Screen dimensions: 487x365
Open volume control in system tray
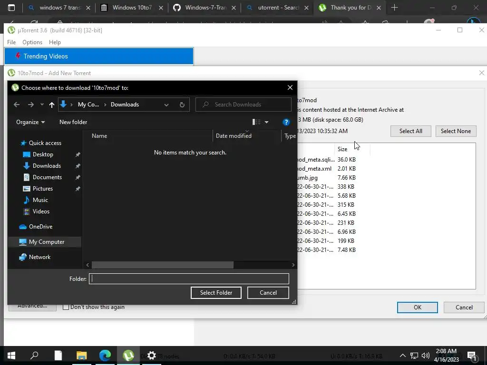click(426, 355)
